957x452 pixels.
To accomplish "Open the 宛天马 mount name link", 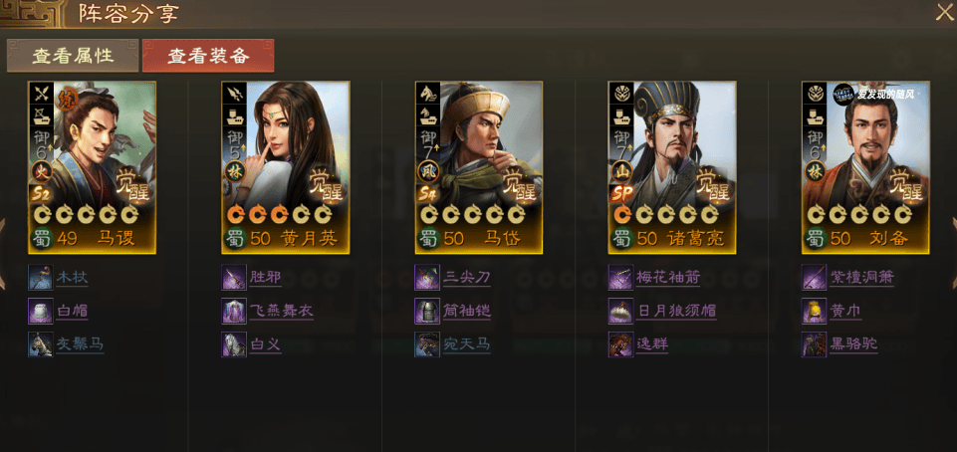I will (466, 344).
